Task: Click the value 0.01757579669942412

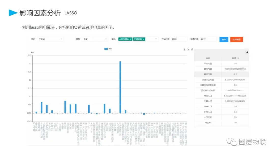Action: tap(235, 101)
